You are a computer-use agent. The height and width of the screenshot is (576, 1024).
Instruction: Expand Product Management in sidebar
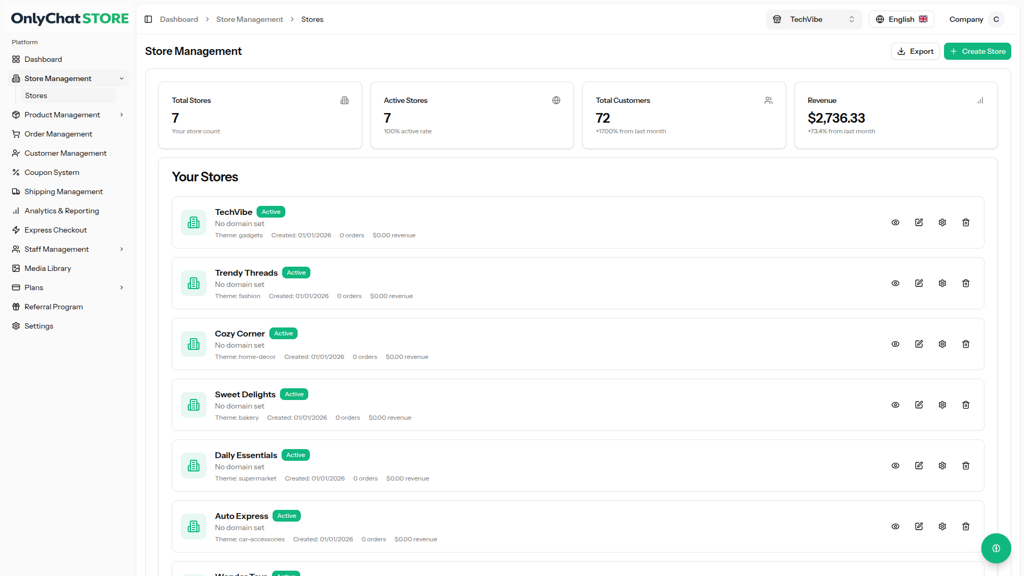[68, 115]
